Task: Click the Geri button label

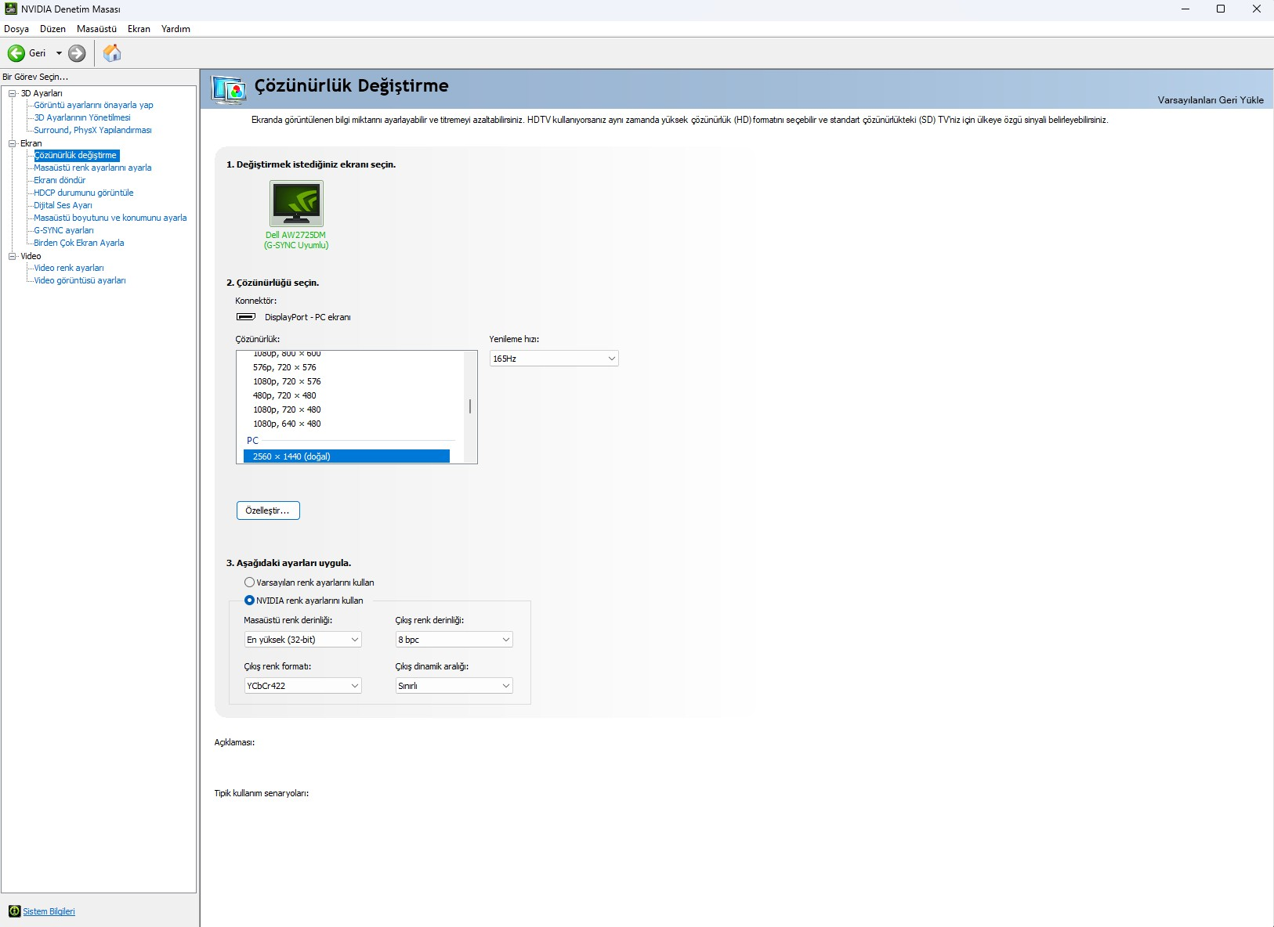Action: click(38, 53)
